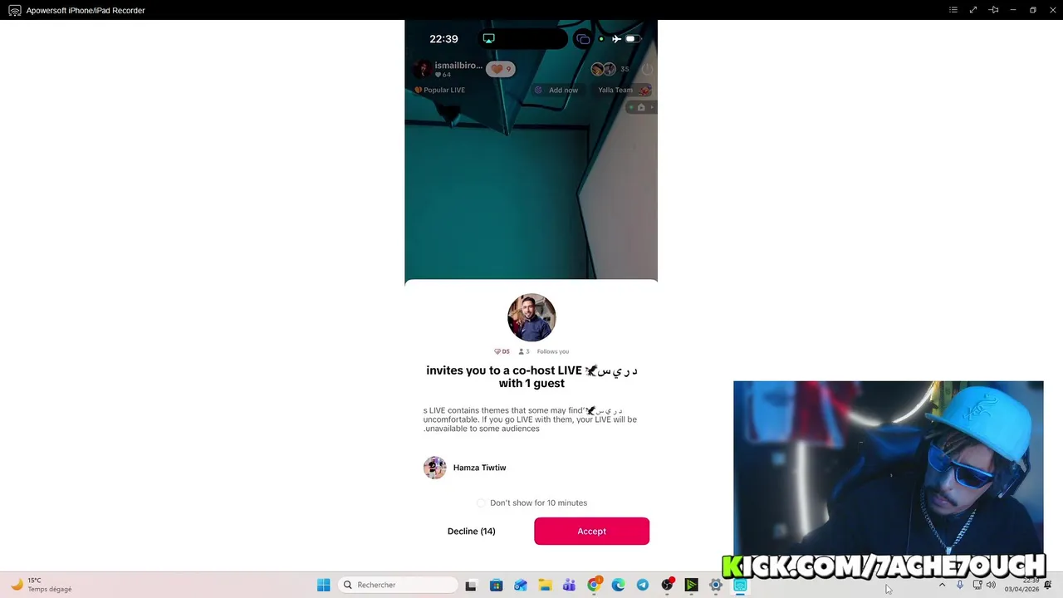Select guest name Hamza Tiwtiw
Viewport: 1063px width, 598px height.
tap(479, 468)
